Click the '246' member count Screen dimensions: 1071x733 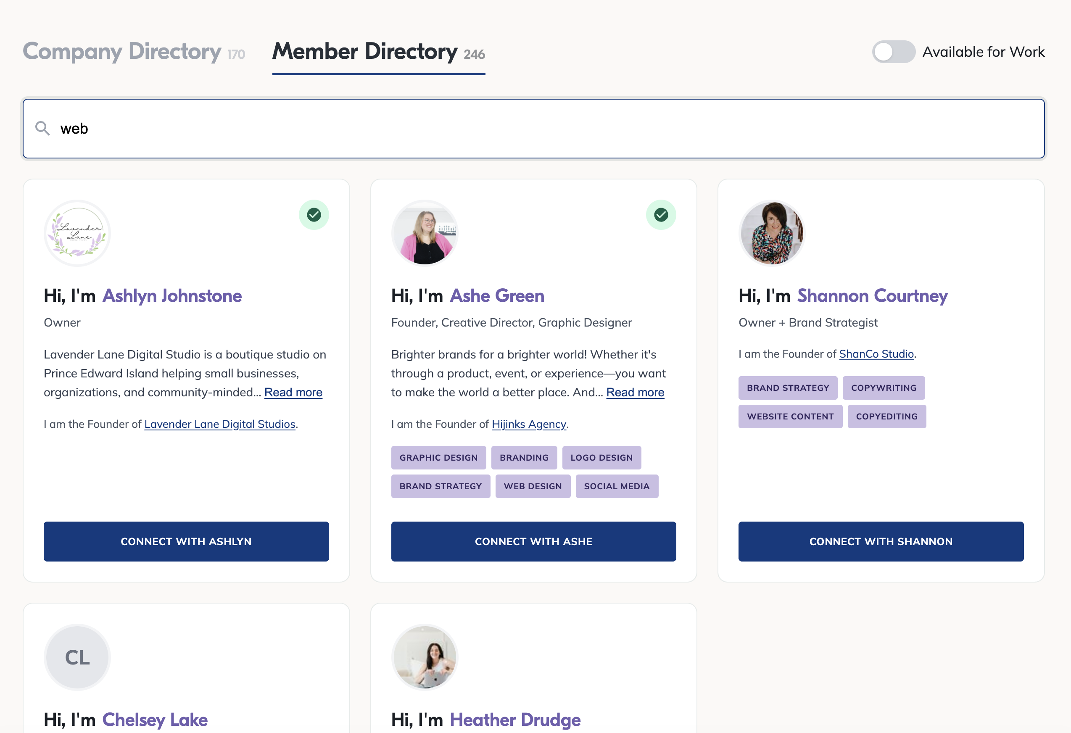474,55
